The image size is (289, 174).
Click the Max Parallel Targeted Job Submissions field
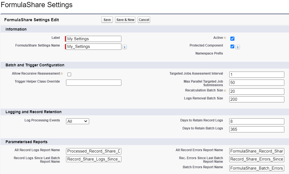click(x=257, y=82)
